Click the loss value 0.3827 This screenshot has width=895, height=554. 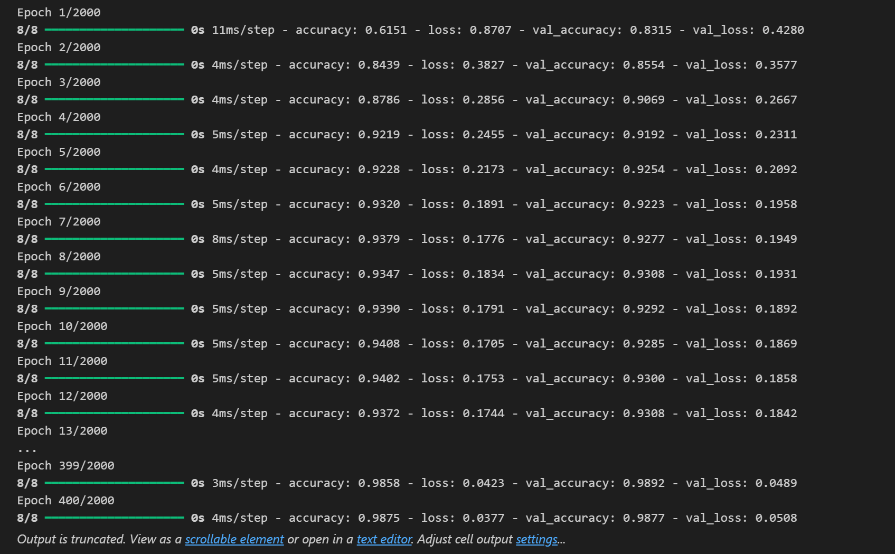484,65
